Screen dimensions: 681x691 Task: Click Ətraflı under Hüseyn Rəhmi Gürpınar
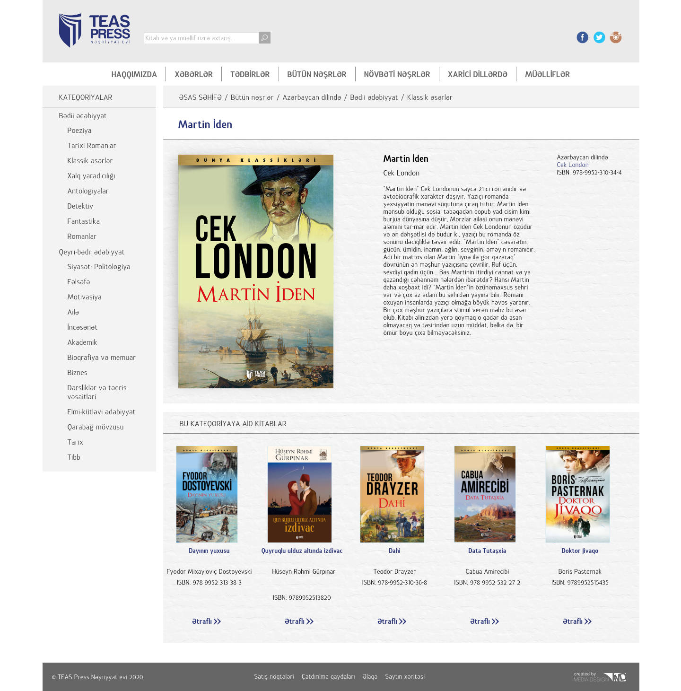tap(299, 621)
